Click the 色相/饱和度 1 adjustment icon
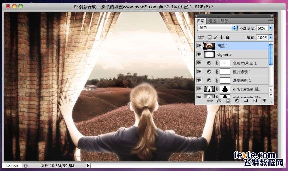The height and width of the screenshot is (171, 288). [x=209, y=63]
